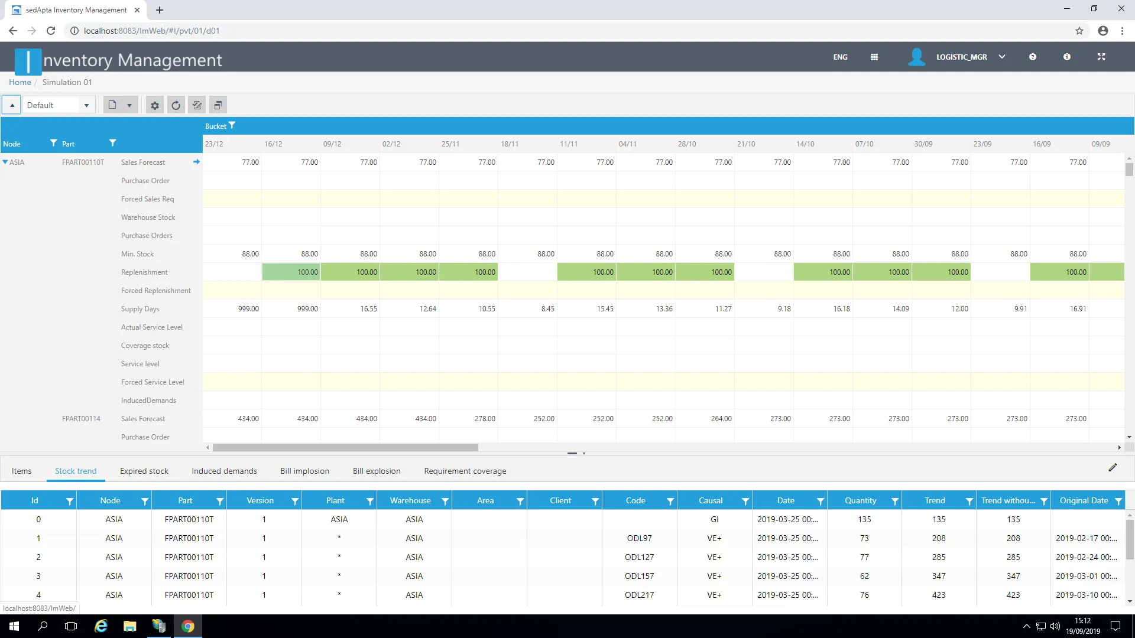Click the duplicate layout toolbar icon
This screenshot has width=1135, height=638.
click(x=218, y=105)
